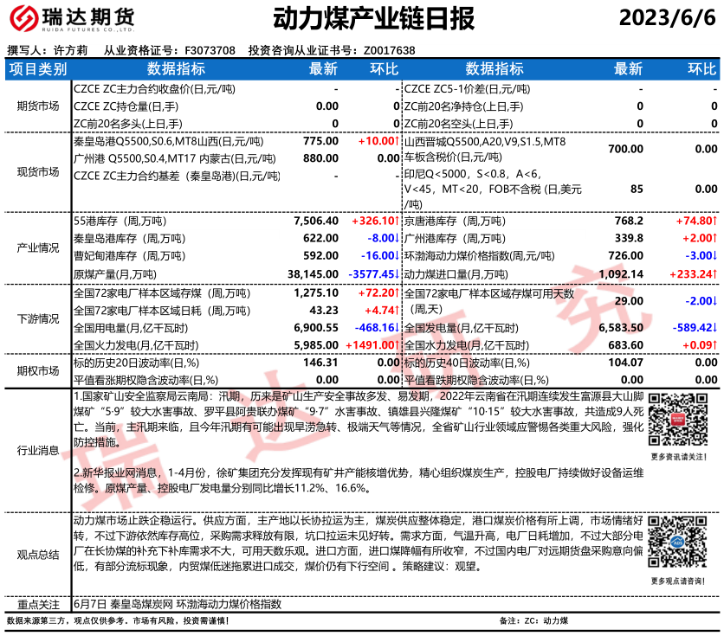Viewport: 724px width, 636px height.
Task: Select the 下游情况 row category
Action: [38, 318]
